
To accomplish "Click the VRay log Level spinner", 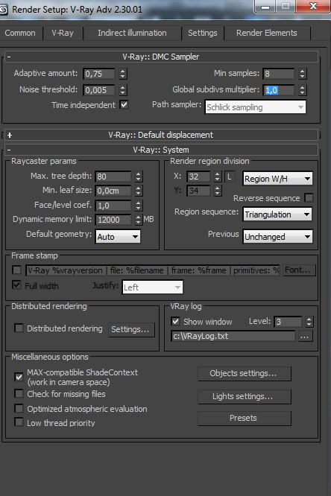I will tap(309, 322).
